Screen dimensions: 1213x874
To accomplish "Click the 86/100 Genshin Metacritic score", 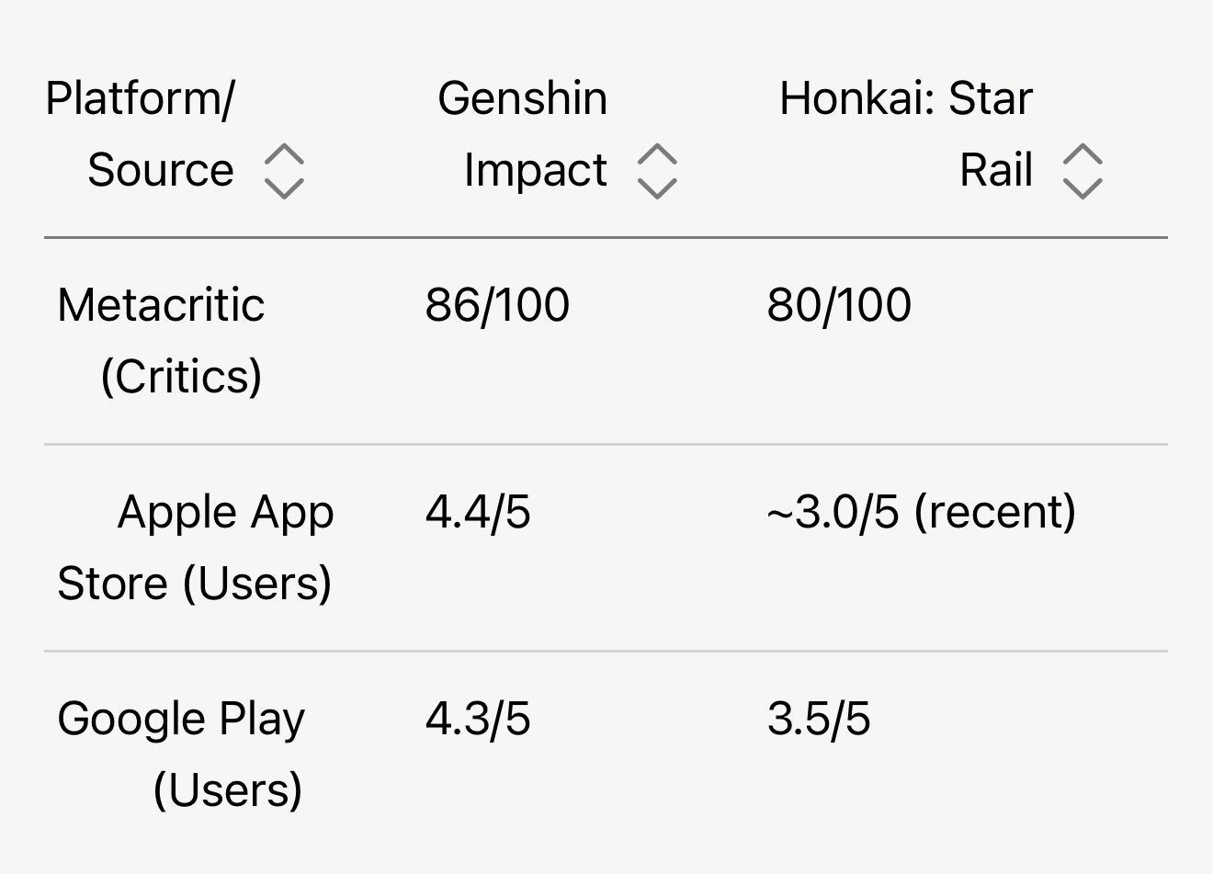I will pyautogui.click(x=497, y=305).
